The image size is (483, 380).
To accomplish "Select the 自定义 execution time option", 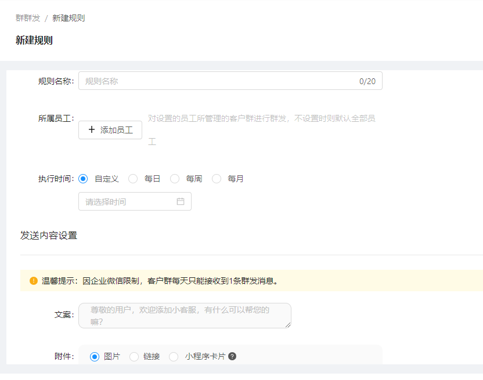I will click(x=83, y=178).
